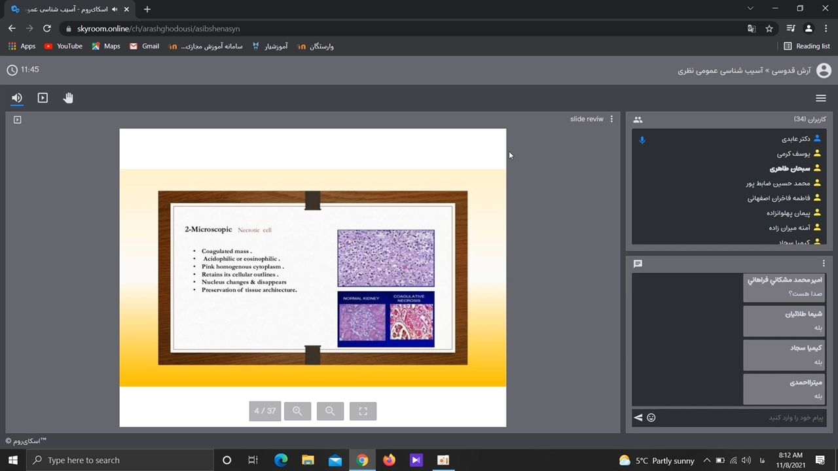Image resolution: width=838 pixels, height=471 pixels.
Task: Select user سبحان طاهری in users list
Action: (790, 168)
